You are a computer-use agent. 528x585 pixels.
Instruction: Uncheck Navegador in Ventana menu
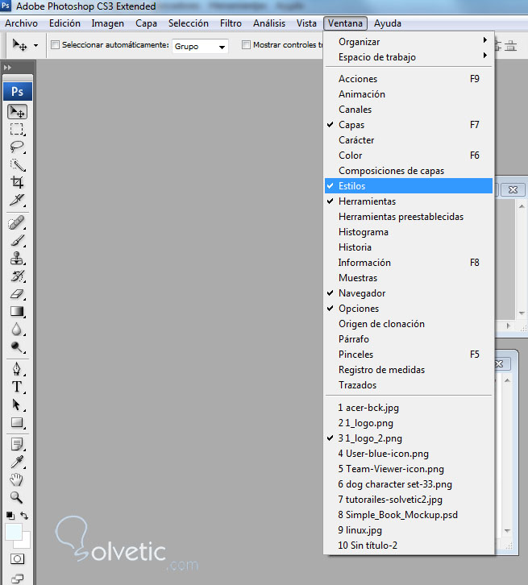point(409,292)
